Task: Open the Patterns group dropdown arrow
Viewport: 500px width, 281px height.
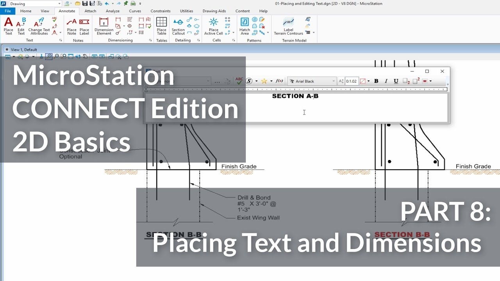Action: click(x=268, y=32)
